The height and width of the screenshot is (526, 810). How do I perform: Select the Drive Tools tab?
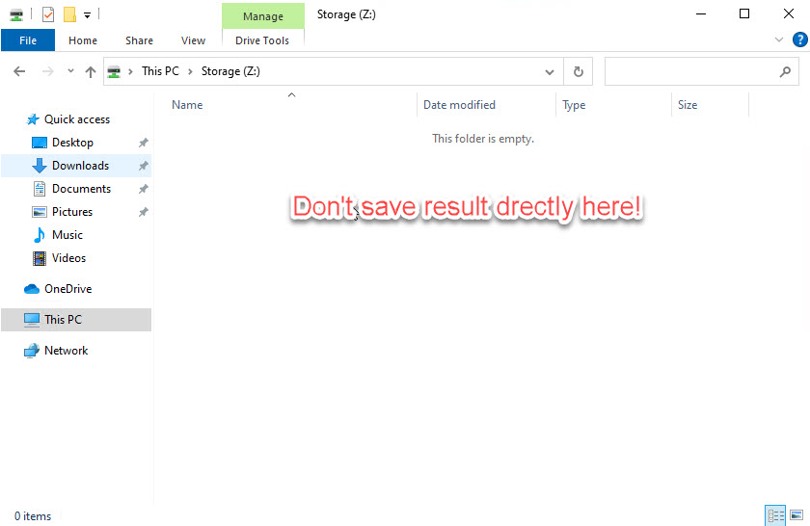(x=262, y=40)
